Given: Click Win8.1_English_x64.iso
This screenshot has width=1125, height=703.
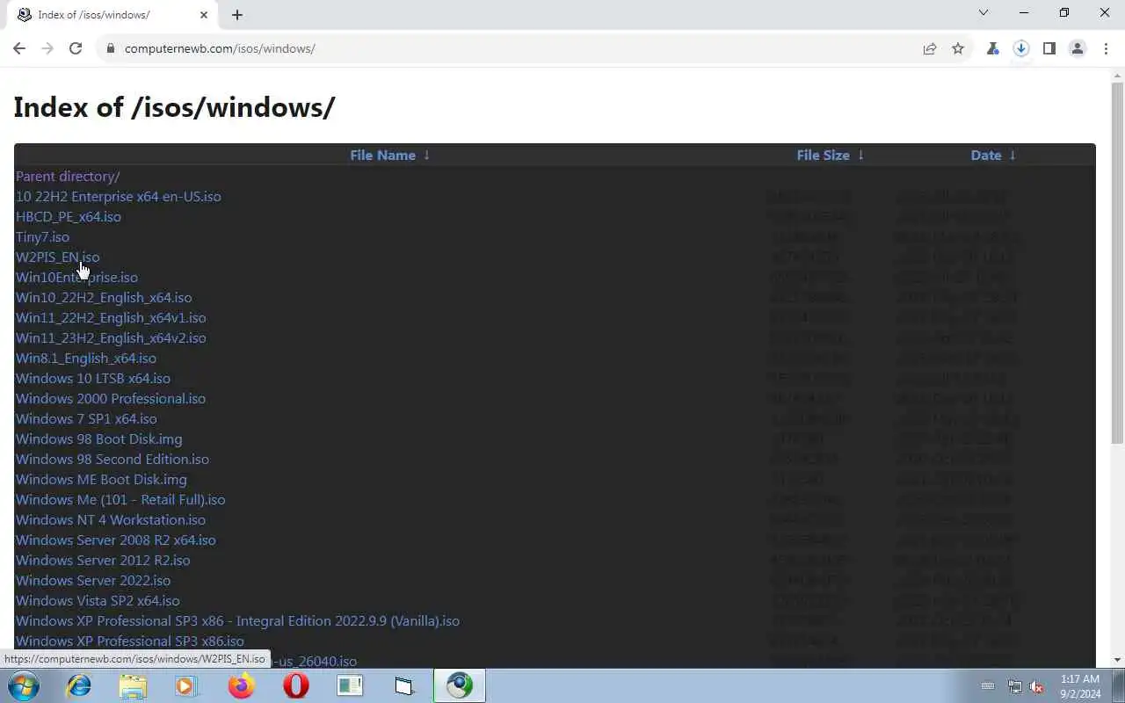Looking at the screenshot, I should tap(86, 358).
